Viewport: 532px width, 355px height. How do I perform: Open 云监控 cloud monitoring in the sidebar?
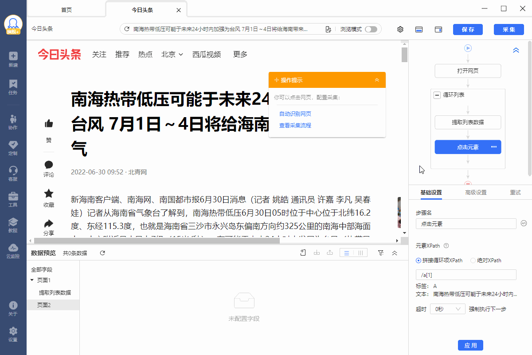[13, 251]
